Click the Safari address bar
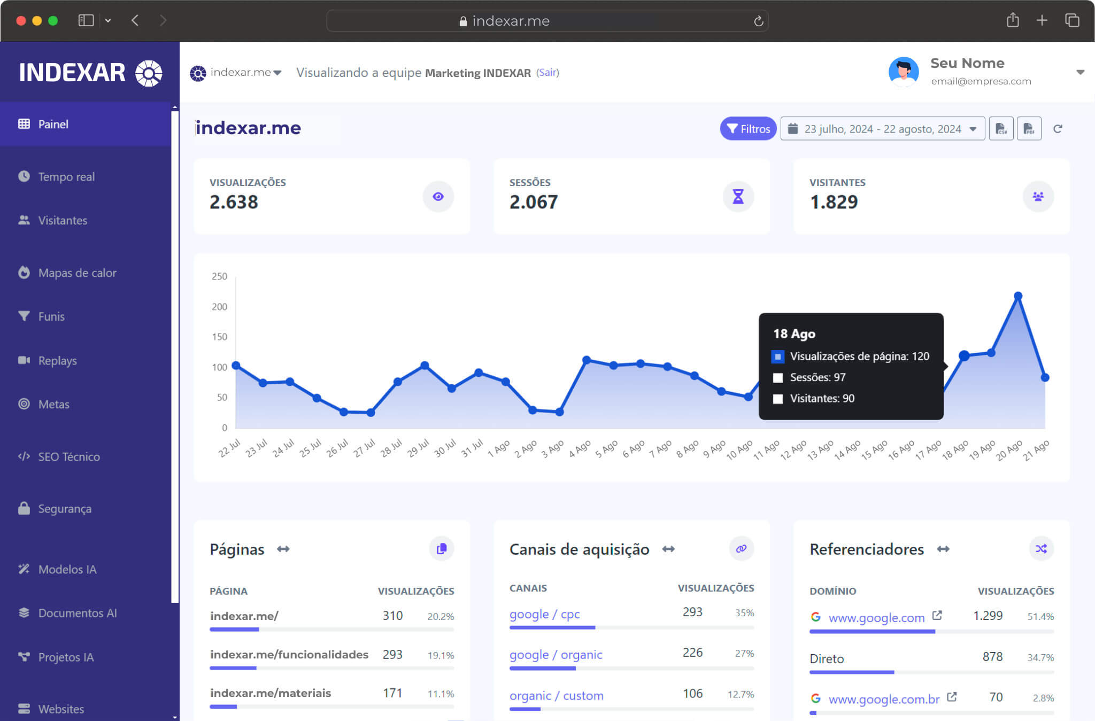 (547, 21)
